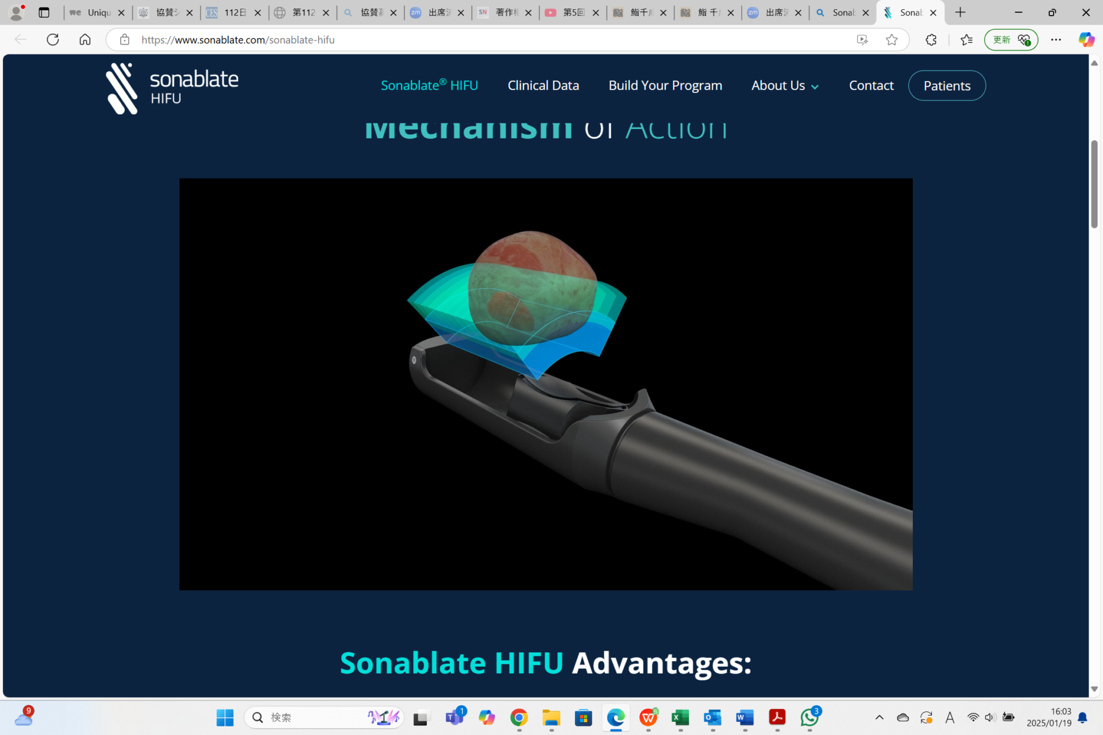Image resolution: width=1103 pixels, height=735 pixels.
Task: Open WPS Office from taskbar
Action: click(649, 717)
